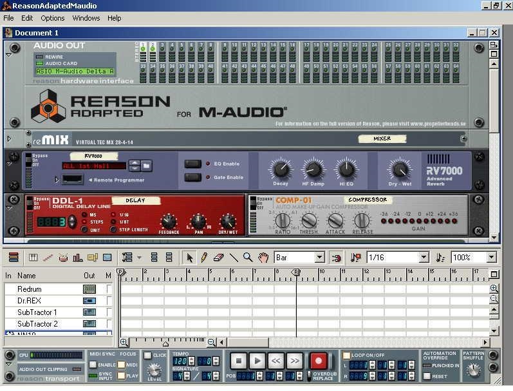Show the REX lane icon
513x391 pixels.
pos(48,258)
